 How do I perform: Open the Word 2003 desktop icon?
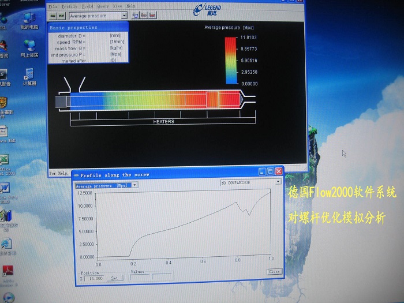click(6, 193)
